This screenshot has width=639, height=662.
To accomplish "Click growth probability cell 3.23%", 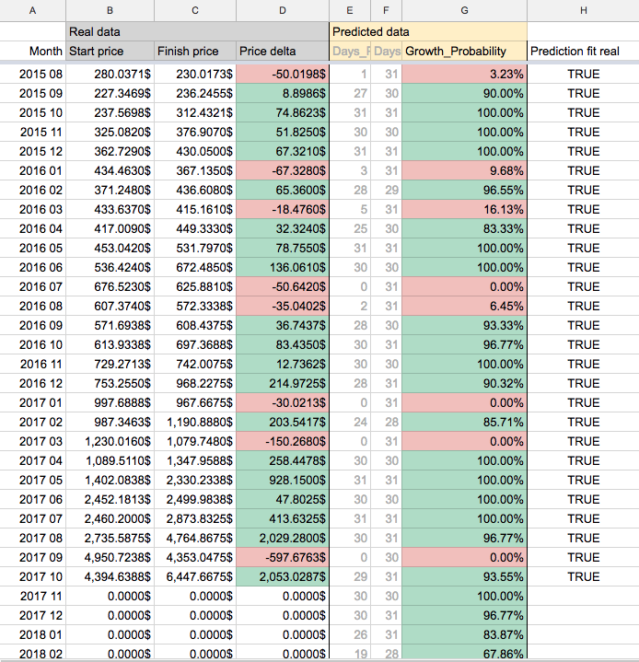I will point(464,74).
